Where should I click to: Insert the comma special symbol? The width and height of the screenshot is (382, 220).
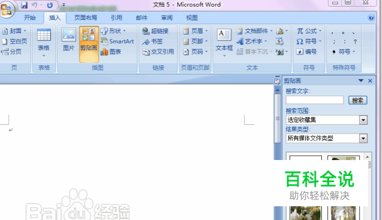click(332, 33)
